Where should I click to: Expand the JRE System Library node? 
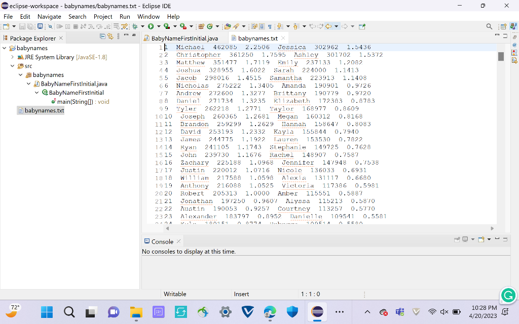(x=12, y=57)
